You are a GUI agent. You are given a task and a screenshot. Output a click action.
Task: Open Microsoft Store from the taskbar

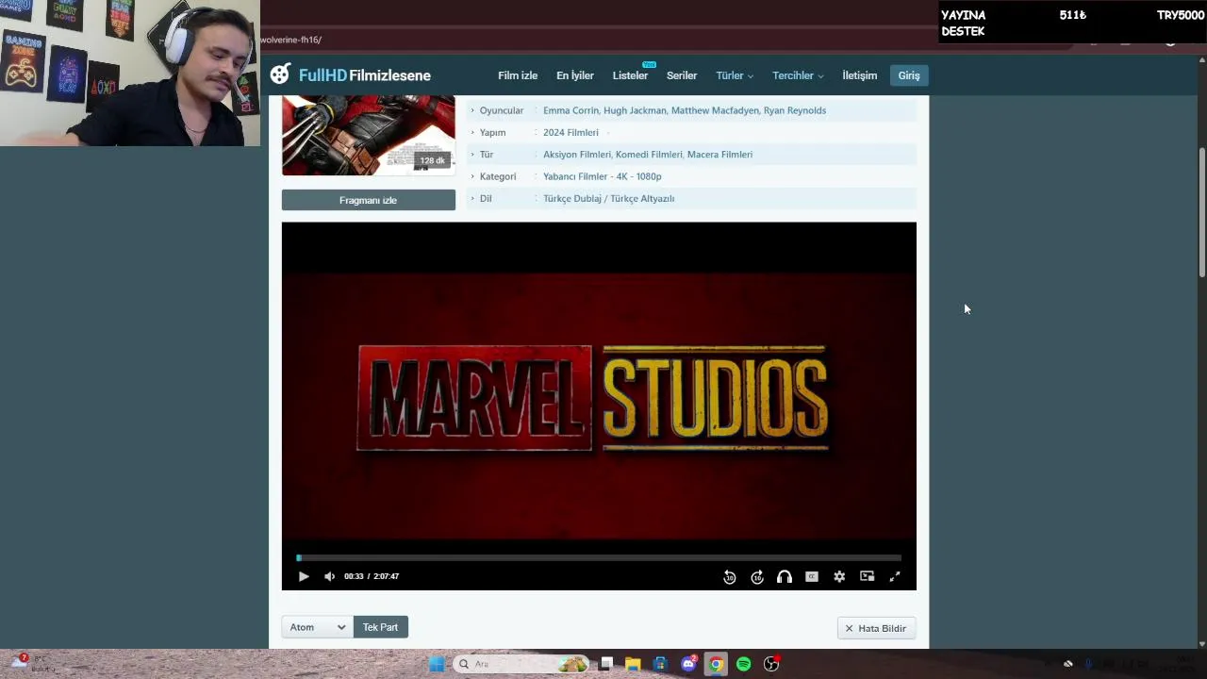(x=660, y=664)
